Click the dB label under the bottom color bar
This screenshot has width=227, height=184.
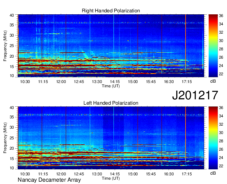[213, 173]
